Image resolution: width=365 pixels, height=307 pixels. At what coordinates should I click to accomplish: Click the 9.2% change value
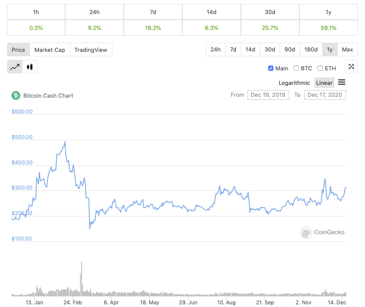95,28
